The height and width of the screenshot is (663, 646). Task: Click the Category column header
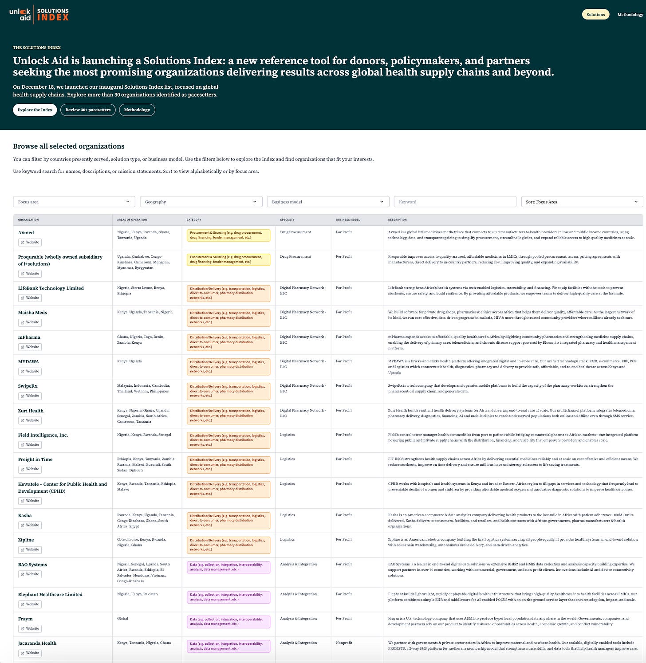pos(194,220)
